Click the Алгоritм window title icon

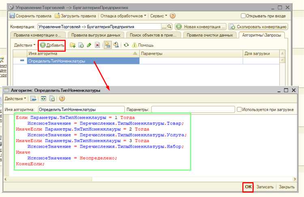click(6, 90)
